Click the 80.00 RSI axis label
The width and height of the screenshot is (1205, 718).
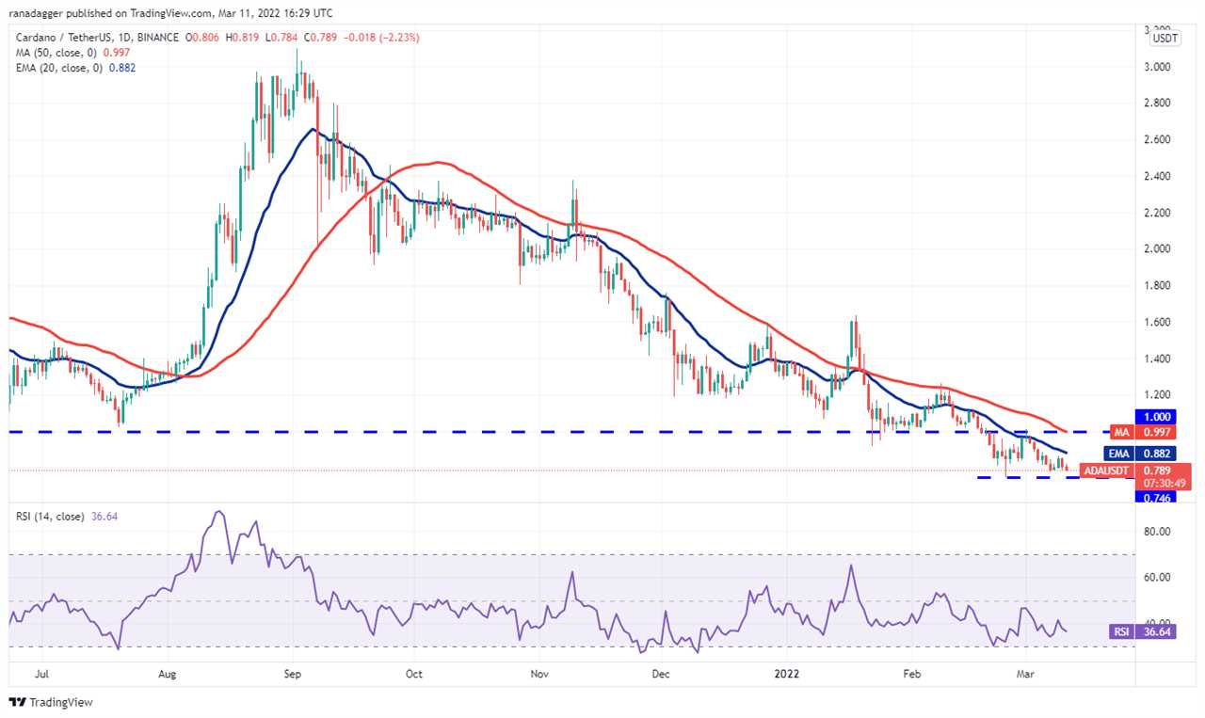(x=1157, y=532)
